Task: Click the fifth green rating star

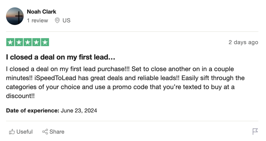Action: [45, 42]
